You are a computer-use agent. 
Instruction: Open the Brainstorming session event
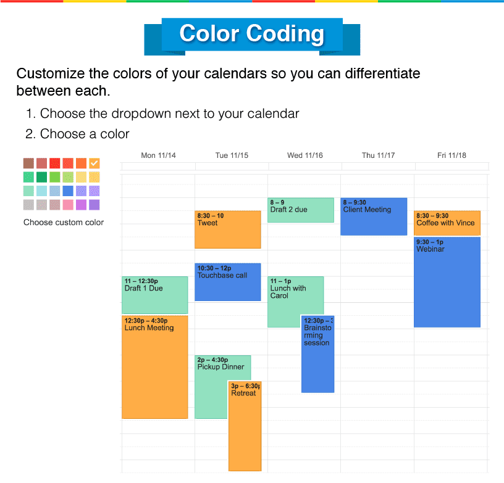click(317, 352)
